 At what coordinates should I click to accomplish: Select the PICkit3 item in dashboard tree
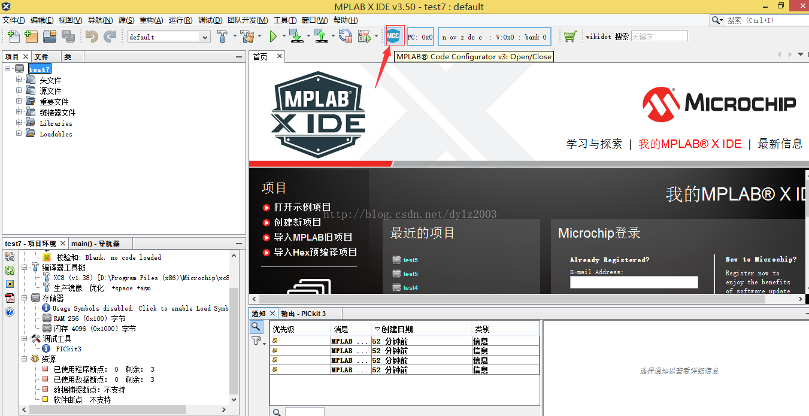pyautogui.click(x=69, y=348)
